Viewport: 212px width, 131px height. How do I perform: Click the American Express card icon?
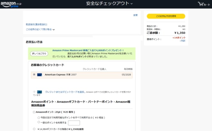click(x=40, y=74)
